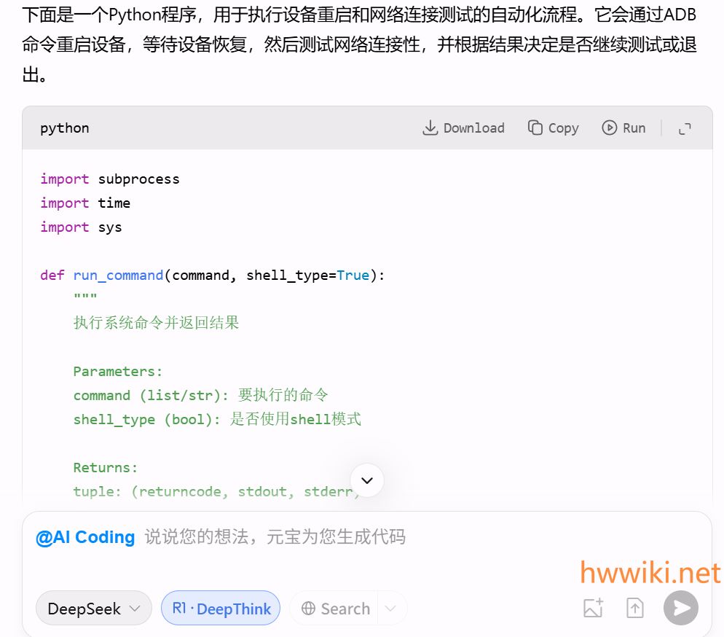Run the Python code snippet
Image resolution: width=724 pixels, height=637 pixels.
coord(623,128)
